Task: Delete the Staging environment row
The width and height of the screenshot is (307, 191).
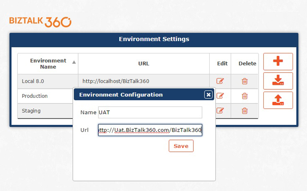Action: [x=245, y=111]
